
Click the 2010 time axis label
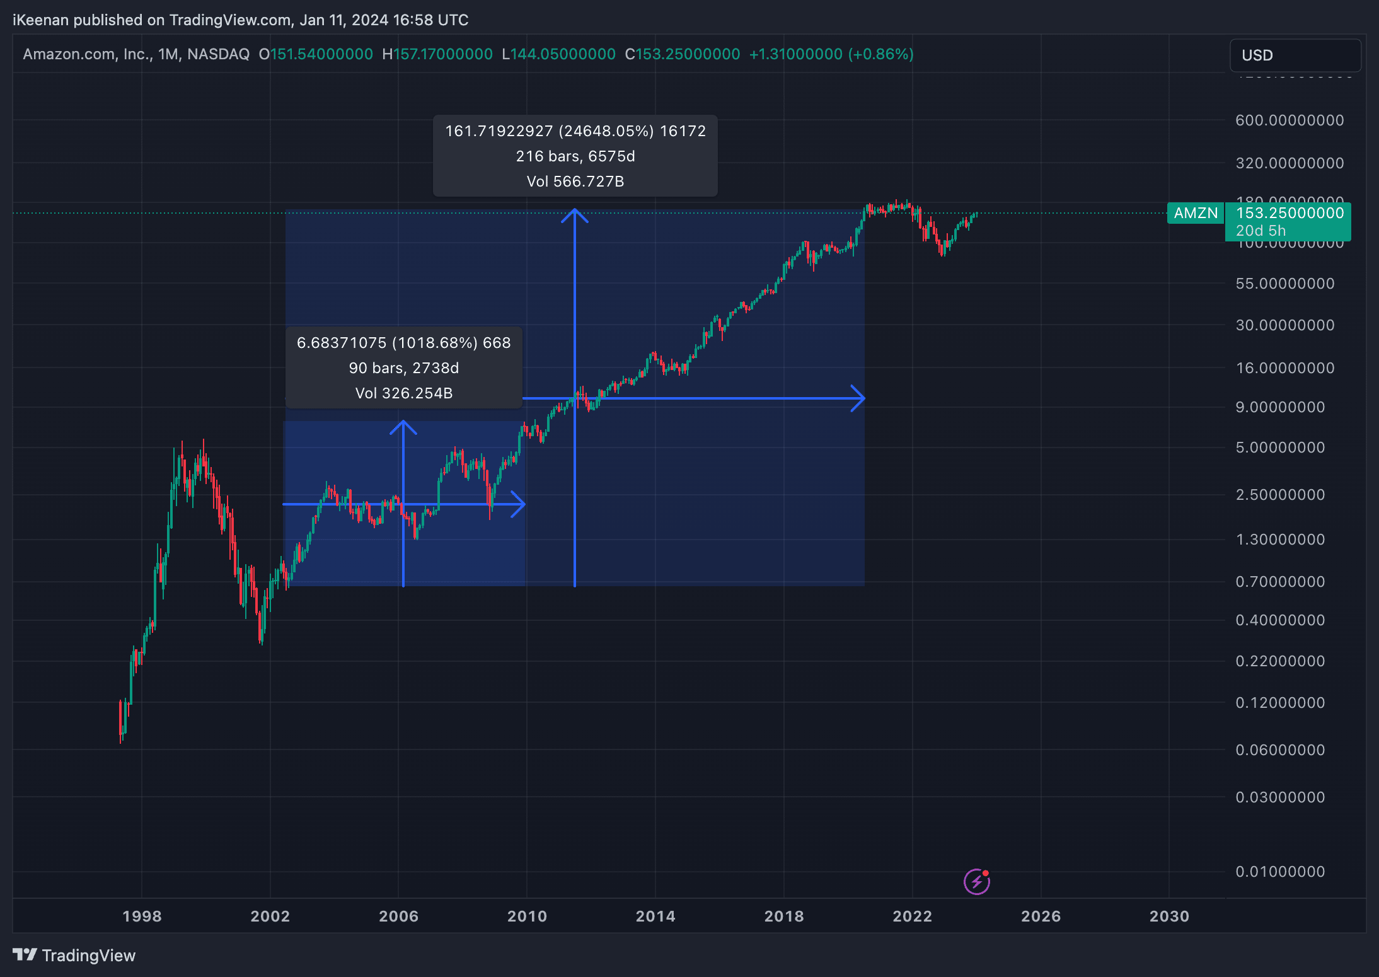coord(528,916)
